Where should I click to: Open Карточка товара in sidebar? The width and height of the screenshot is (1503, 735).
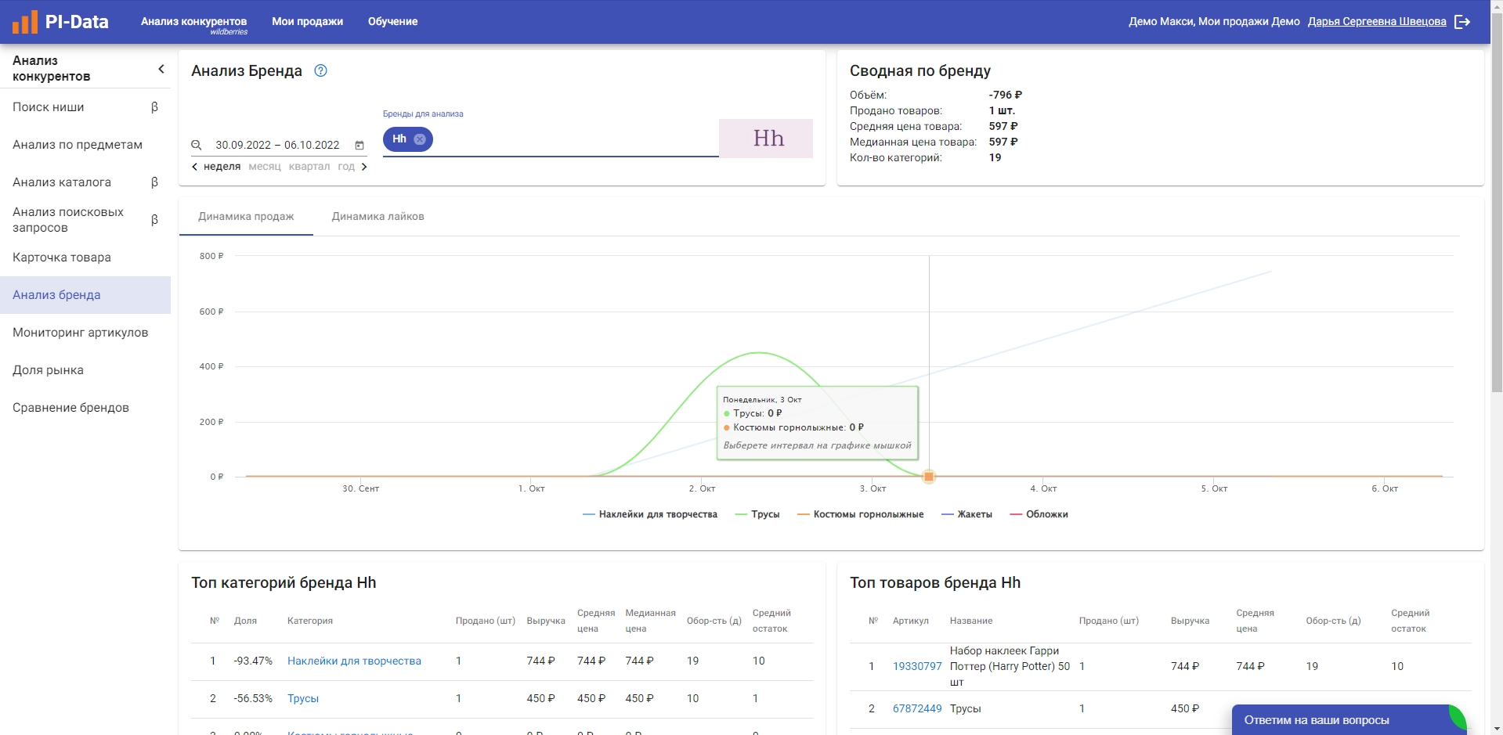point(85,258)
